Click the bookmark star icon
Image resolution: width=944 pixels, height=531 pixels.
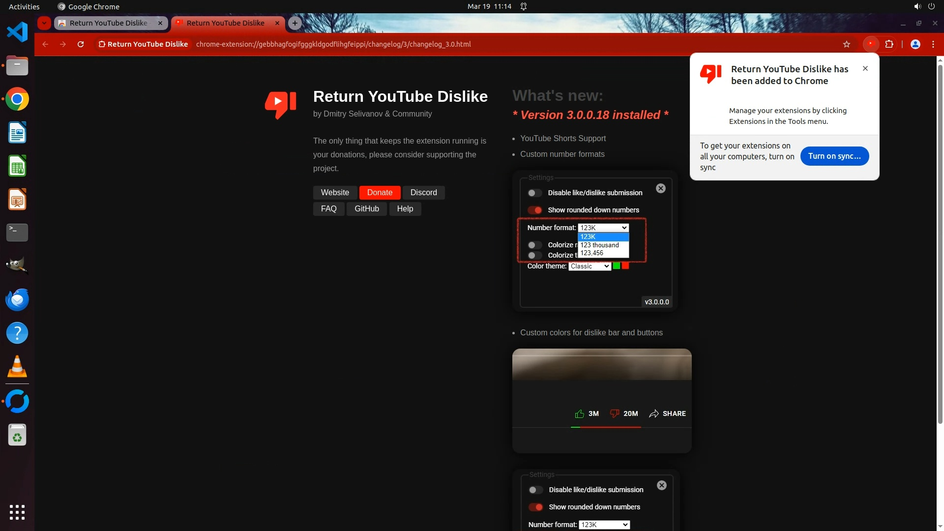[846, 44]
